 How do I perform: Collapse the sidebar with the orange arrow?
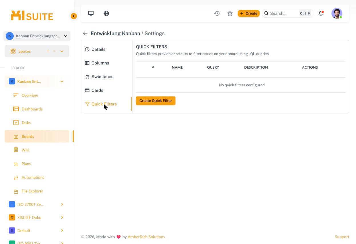(74, 16)
